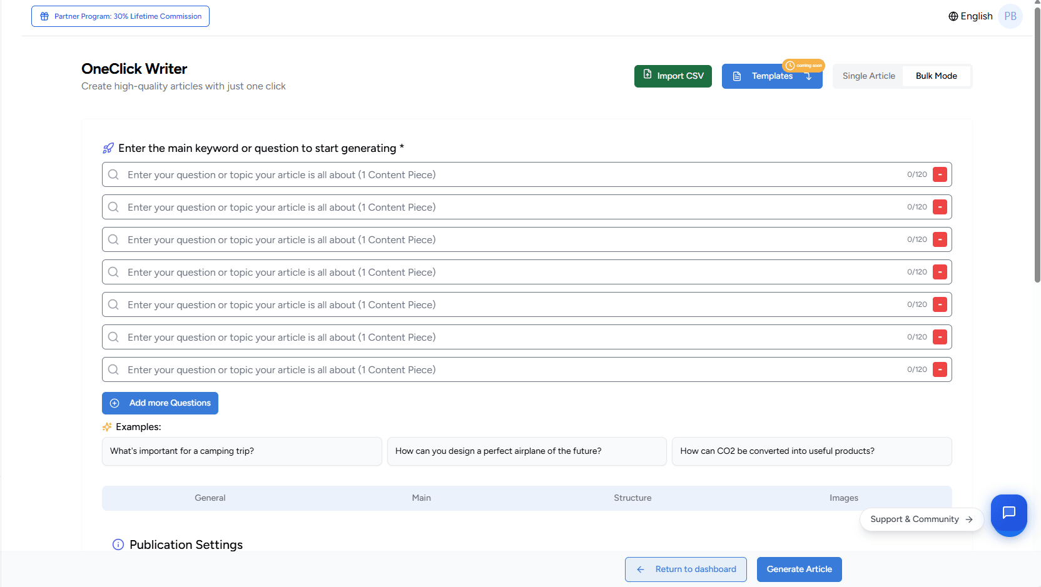Click the Publication Settings info icon
The height and width of the screenshot is (587, 1041).
[x=118, y=544]
